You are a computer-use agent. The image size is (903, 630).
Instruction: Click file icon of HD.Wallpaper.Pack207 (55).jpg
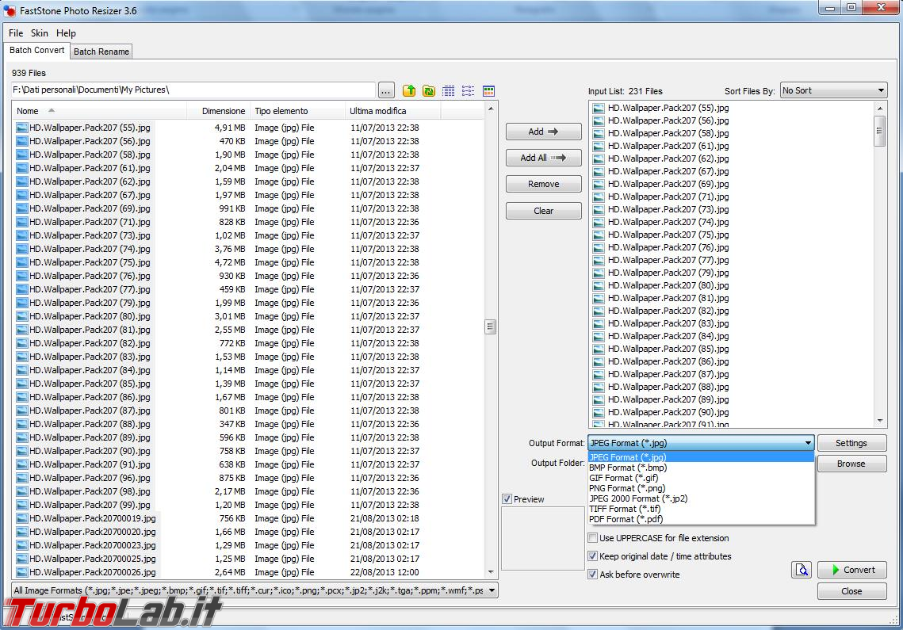tap(22, 128)
